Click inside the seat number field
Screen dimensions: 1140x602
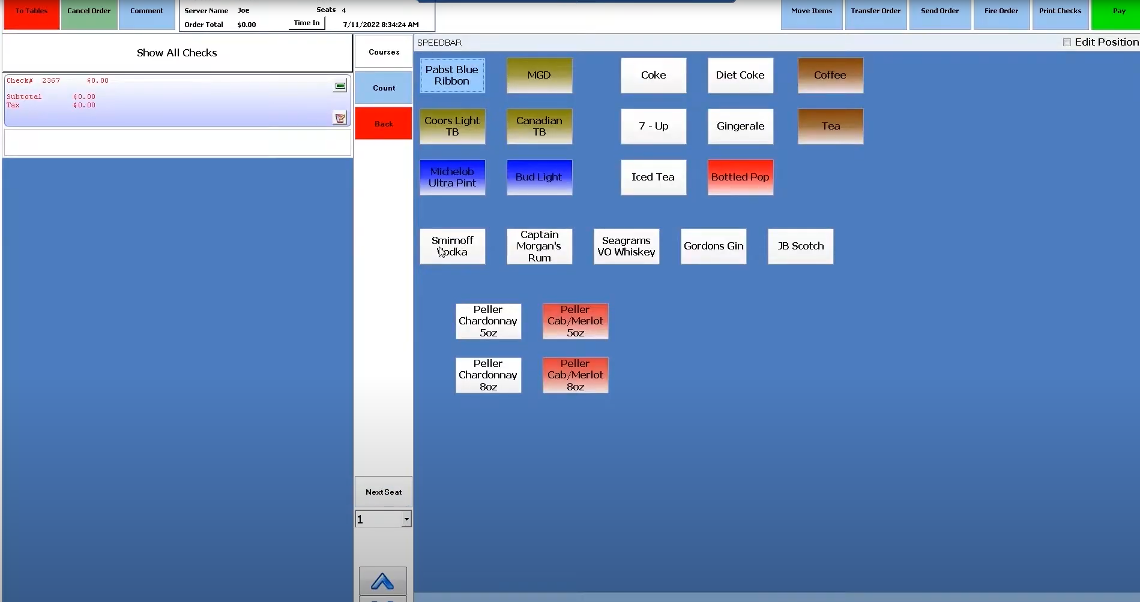(378, 519)
